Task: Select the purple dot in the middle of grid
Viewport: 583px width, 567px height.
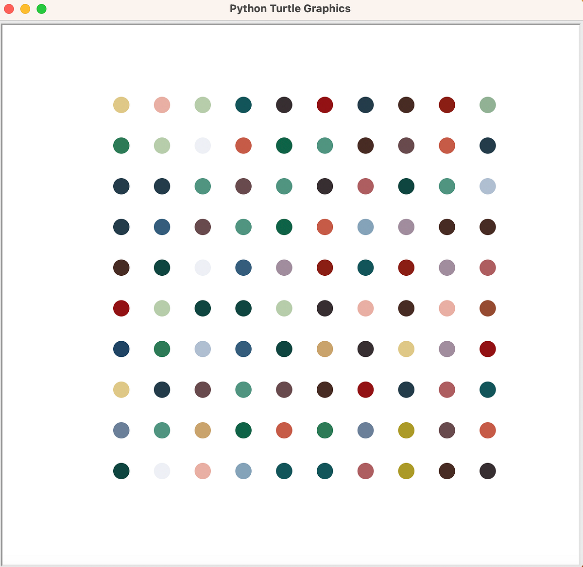Action: (284, 267)
